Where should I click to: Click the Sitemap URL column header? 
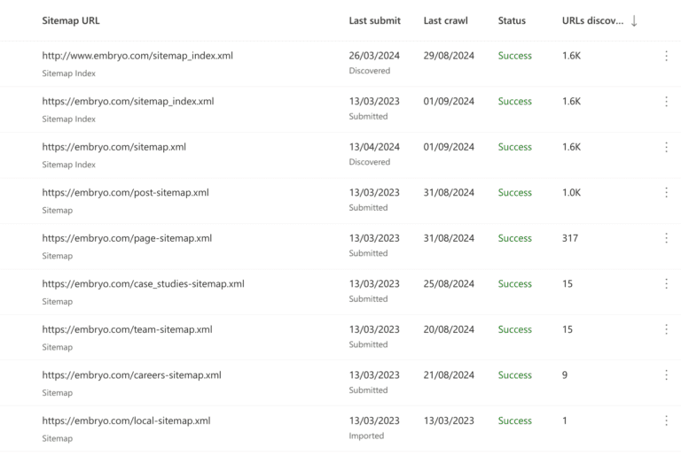coord(71,20)
